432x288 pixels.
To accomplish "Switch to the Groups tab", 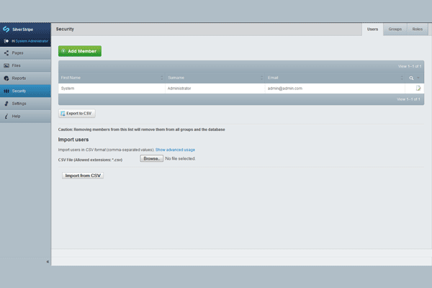I will (x=395, y=30).
